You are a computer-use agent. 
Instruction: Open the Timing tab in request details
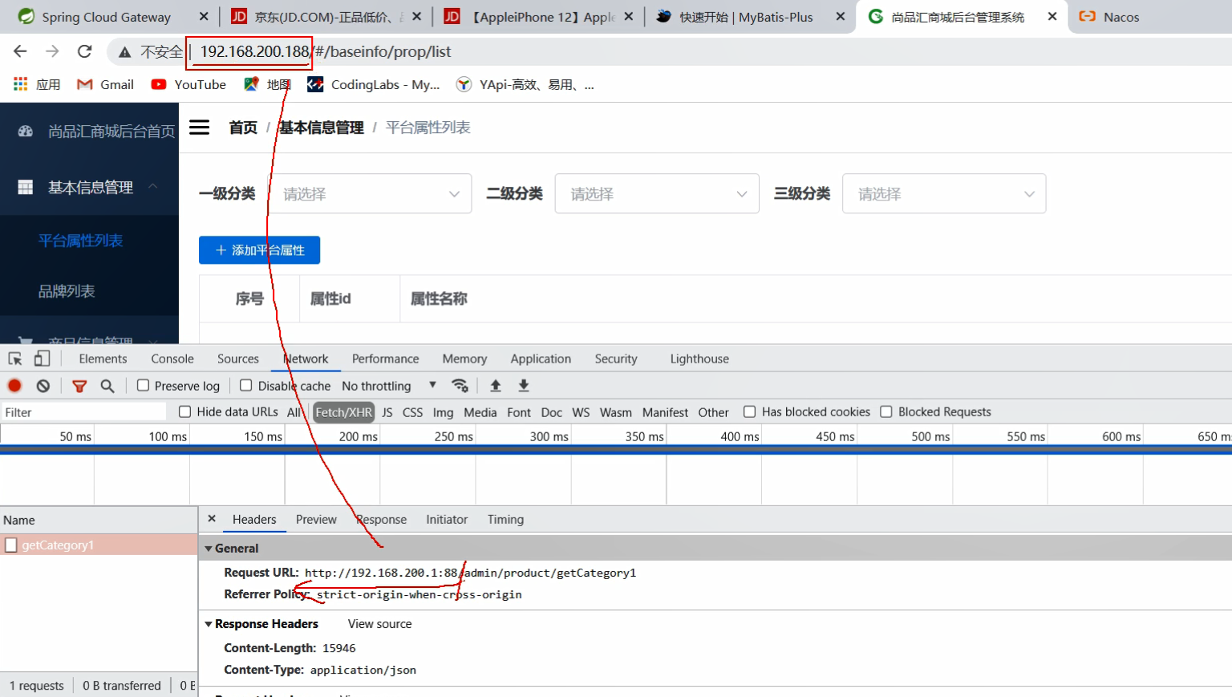(x=505, y=520)
